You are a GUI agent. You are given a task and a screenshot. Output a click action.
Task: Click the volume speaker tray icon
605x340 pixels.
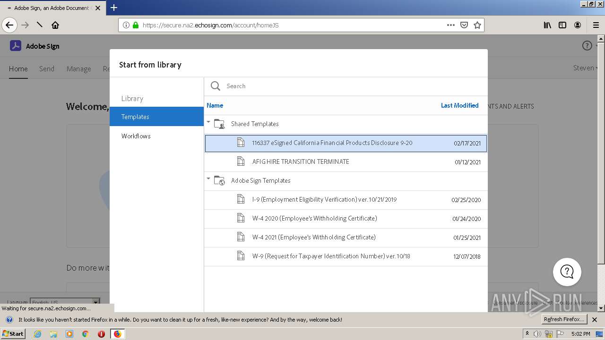[537, 334]
